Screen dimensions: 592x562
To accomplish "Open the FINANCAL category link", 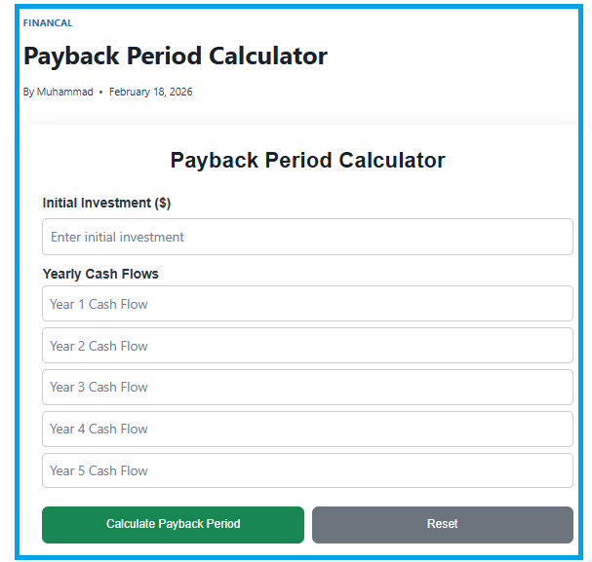I will point(48,22).
